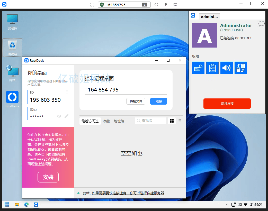Screen dimensions: 268x211
Task: Open the Windows Start menu
Action: tap(7, 205)
